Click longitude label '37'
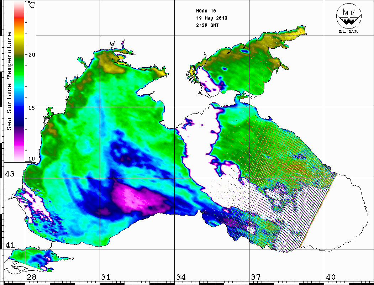 tap(256, 277)
